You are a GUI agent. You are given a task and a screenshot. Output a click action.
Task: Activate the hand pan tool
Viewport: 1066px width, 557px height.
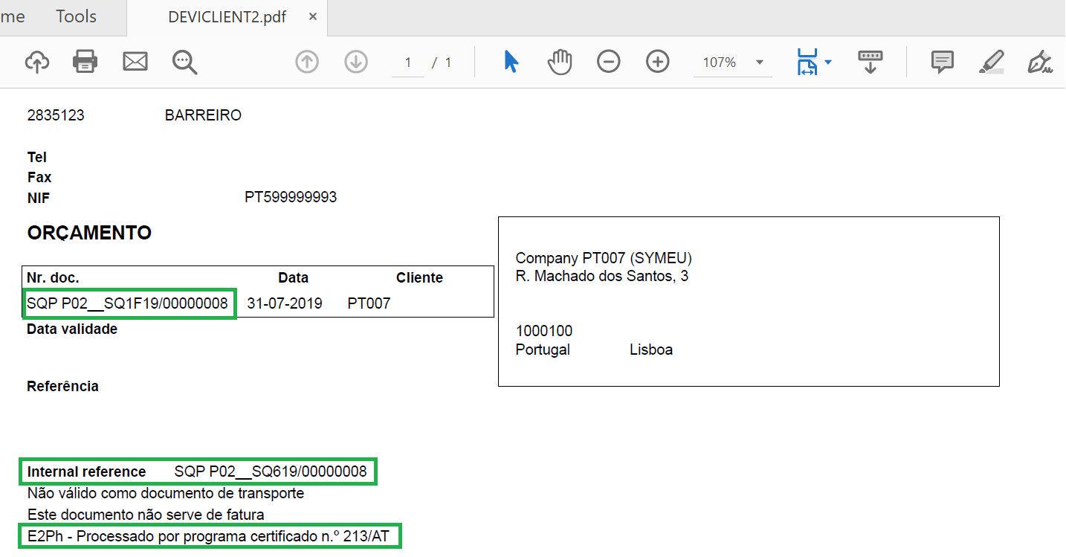(560, 62)
